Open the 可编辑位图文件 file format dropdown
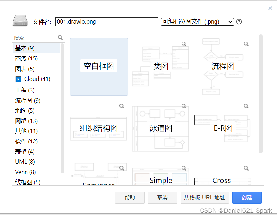 197,22
